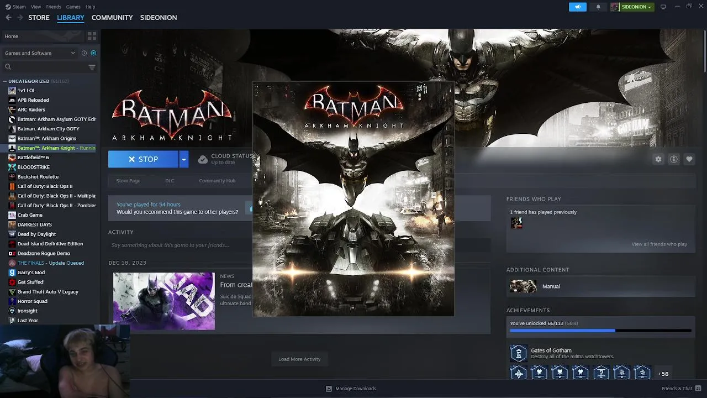The image size is (707, 398).
Task: Stop the running game with STOP
Action: [x=143, y=159]
